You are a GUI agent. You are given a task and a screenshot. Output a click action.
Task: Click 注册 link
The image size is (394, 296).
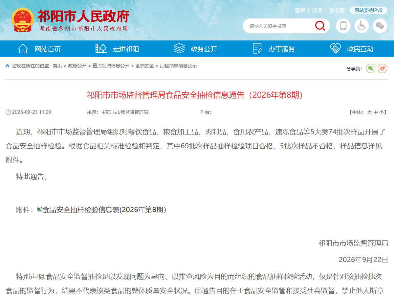point(317,11)
